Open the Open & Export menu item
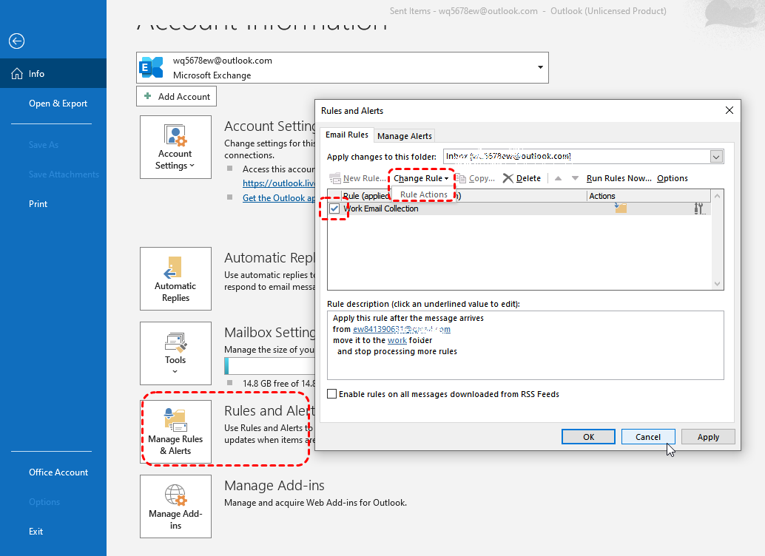 tap(58, 104)
